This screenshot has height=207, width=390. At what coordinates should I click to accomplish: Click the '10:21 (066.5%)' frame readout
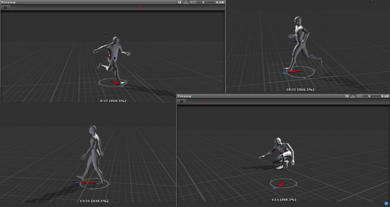coord(300,89)
